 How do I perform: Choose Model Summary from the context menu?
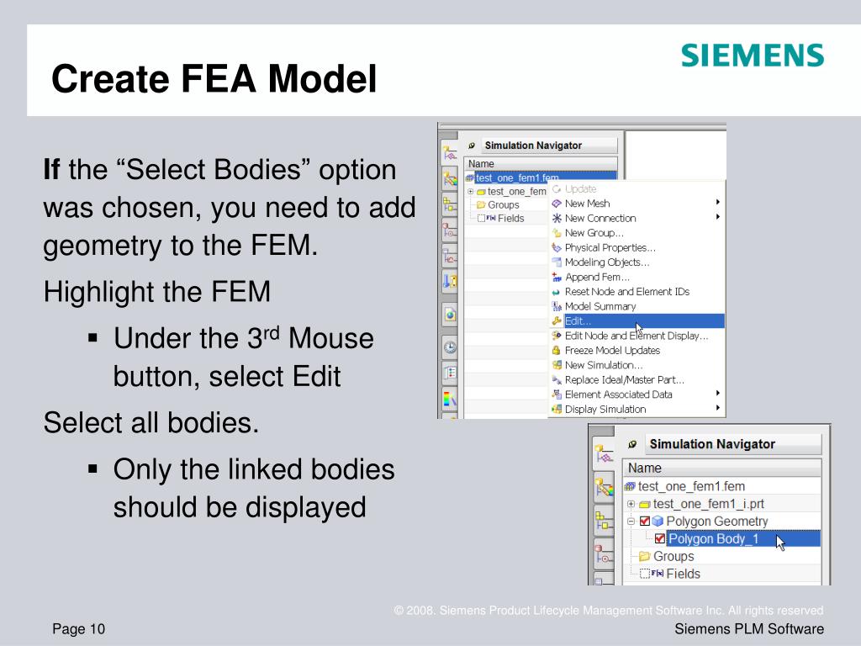point(637,306)
